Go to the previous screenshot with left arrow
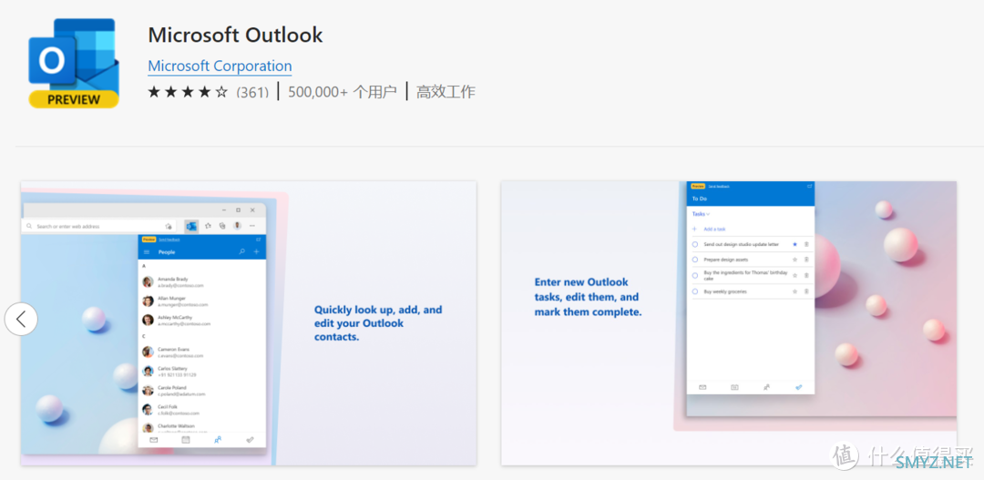984x480 pixels. 21,319
